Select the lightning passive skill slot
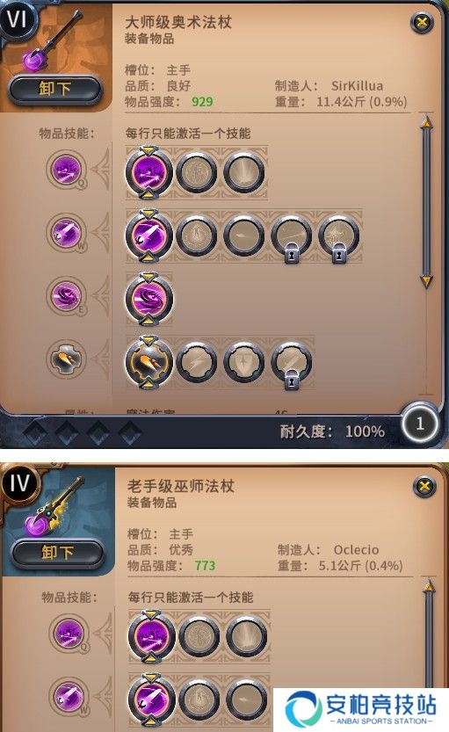 pyautogui.click(x=197, y=362)
